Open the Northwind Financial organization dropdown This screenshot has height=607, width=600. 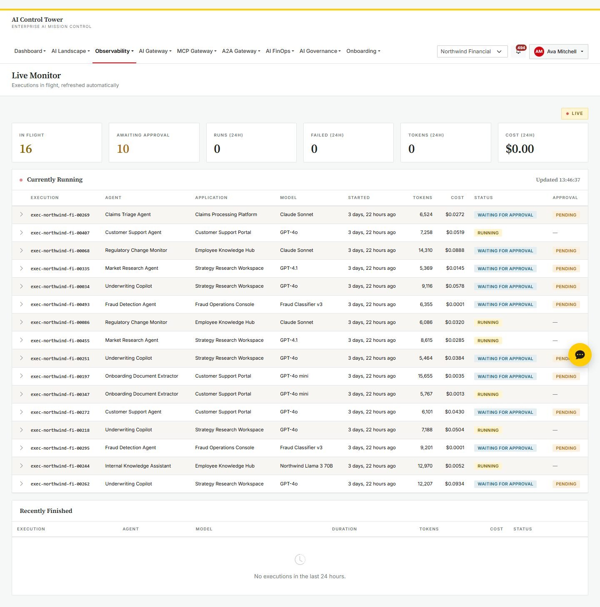click(x=472, y=52)
